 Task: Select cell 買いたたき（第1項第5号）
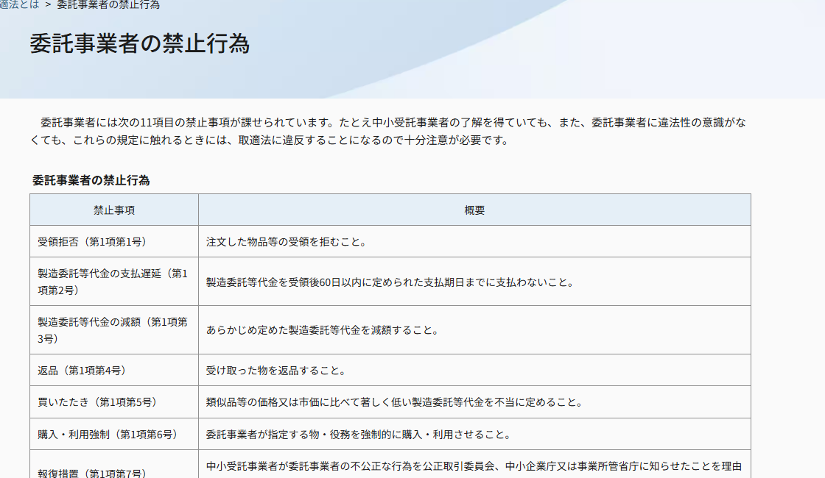coord(114,402)
